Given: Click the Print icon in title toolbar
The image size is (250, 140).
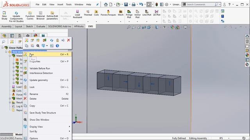Looking at the screenshot, I should click(x=134, y=4).
